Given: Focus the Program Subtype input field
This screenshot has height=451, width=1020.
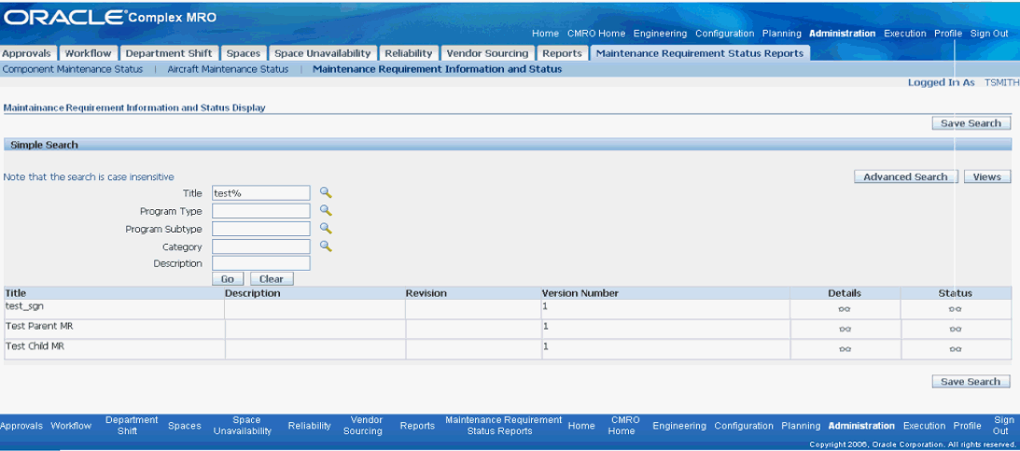Looking at the screenshot, I should click(x=261, y=229).
